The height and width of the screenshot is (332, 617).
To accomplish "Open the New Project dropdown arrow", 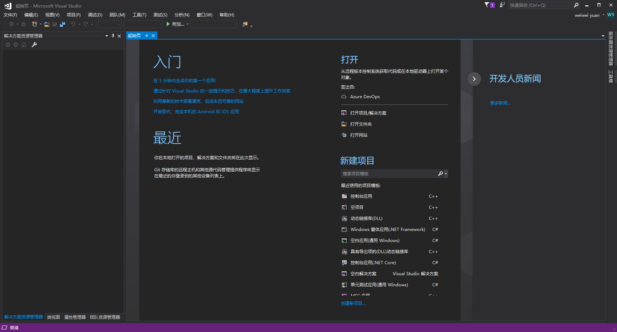I will pyautogui.click(x=41, y=24).
